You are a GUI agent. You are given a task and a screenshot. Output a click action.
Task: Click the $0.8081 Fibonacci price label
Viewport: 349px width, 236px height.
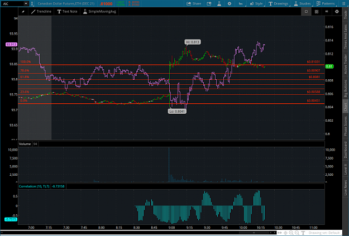[314, 77]
